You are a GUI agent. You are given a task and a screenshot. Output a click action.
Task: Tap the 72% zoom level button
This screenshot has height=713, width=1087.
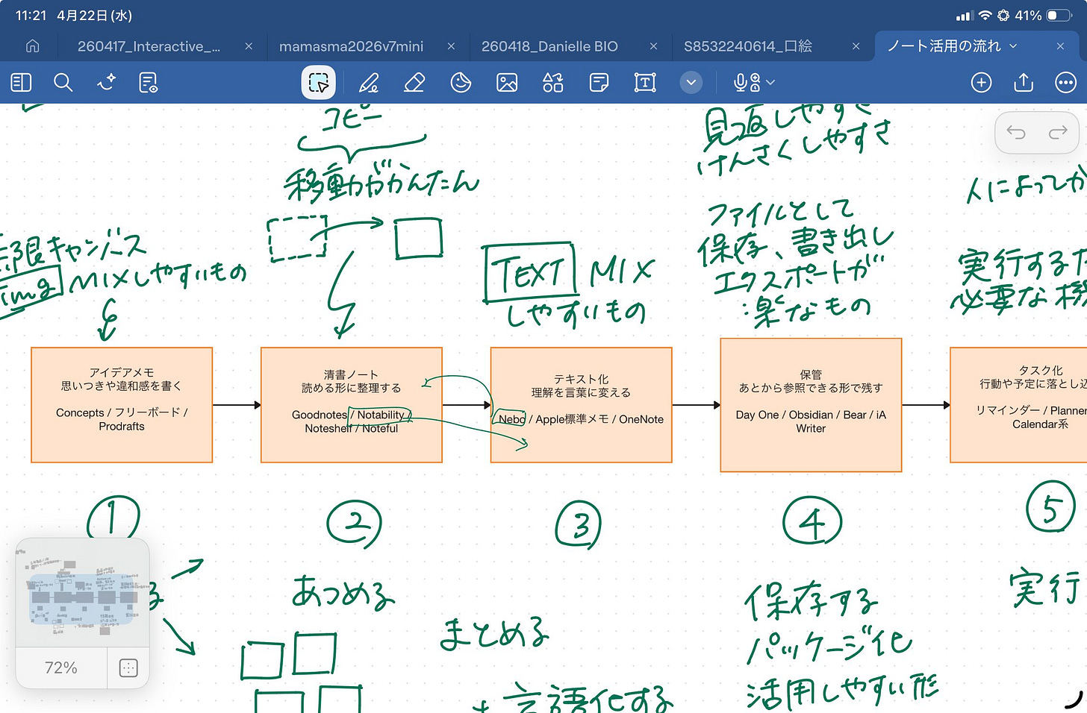(x=61, y=668)
